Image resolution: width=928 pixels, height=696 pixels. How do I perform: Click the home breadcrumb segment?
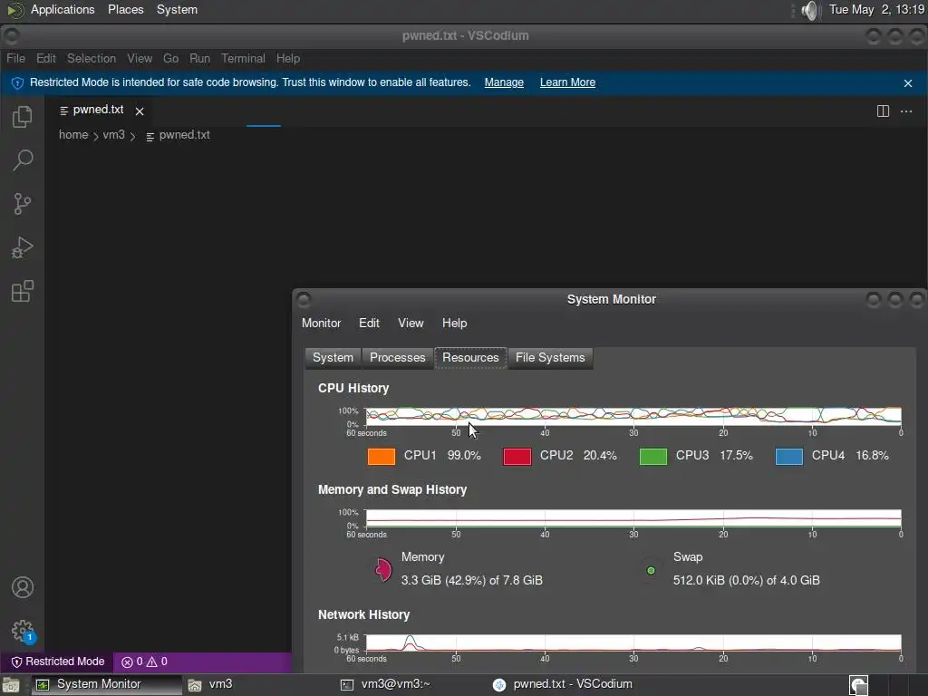pos(73,135)
